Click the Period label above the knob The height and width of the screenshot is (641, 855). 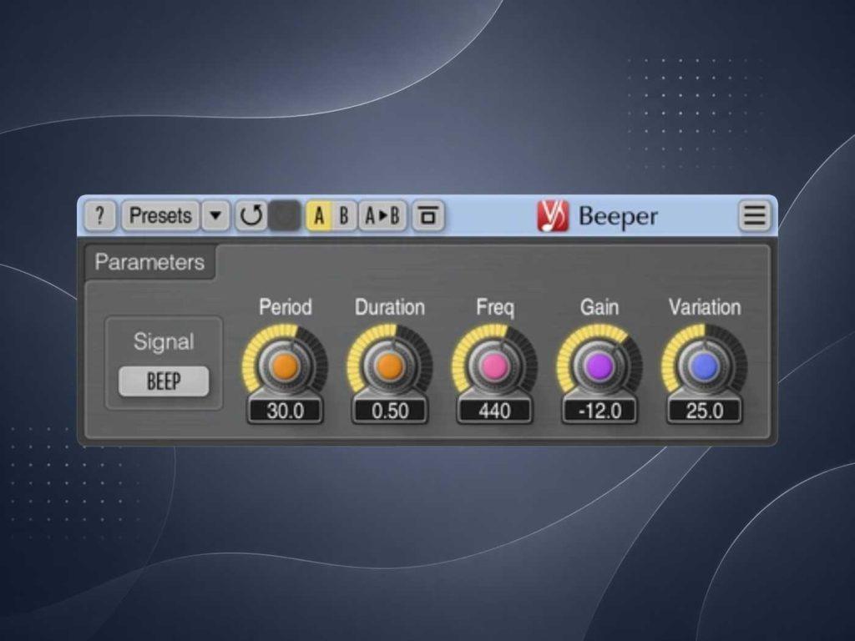pos(286,307)
